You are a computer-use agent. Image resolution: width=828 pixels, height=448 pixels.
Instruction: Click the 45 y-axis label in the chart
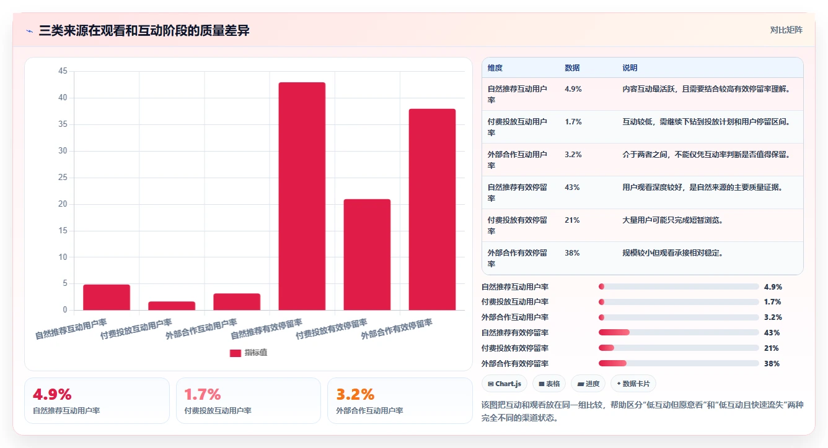click(63, 71)
